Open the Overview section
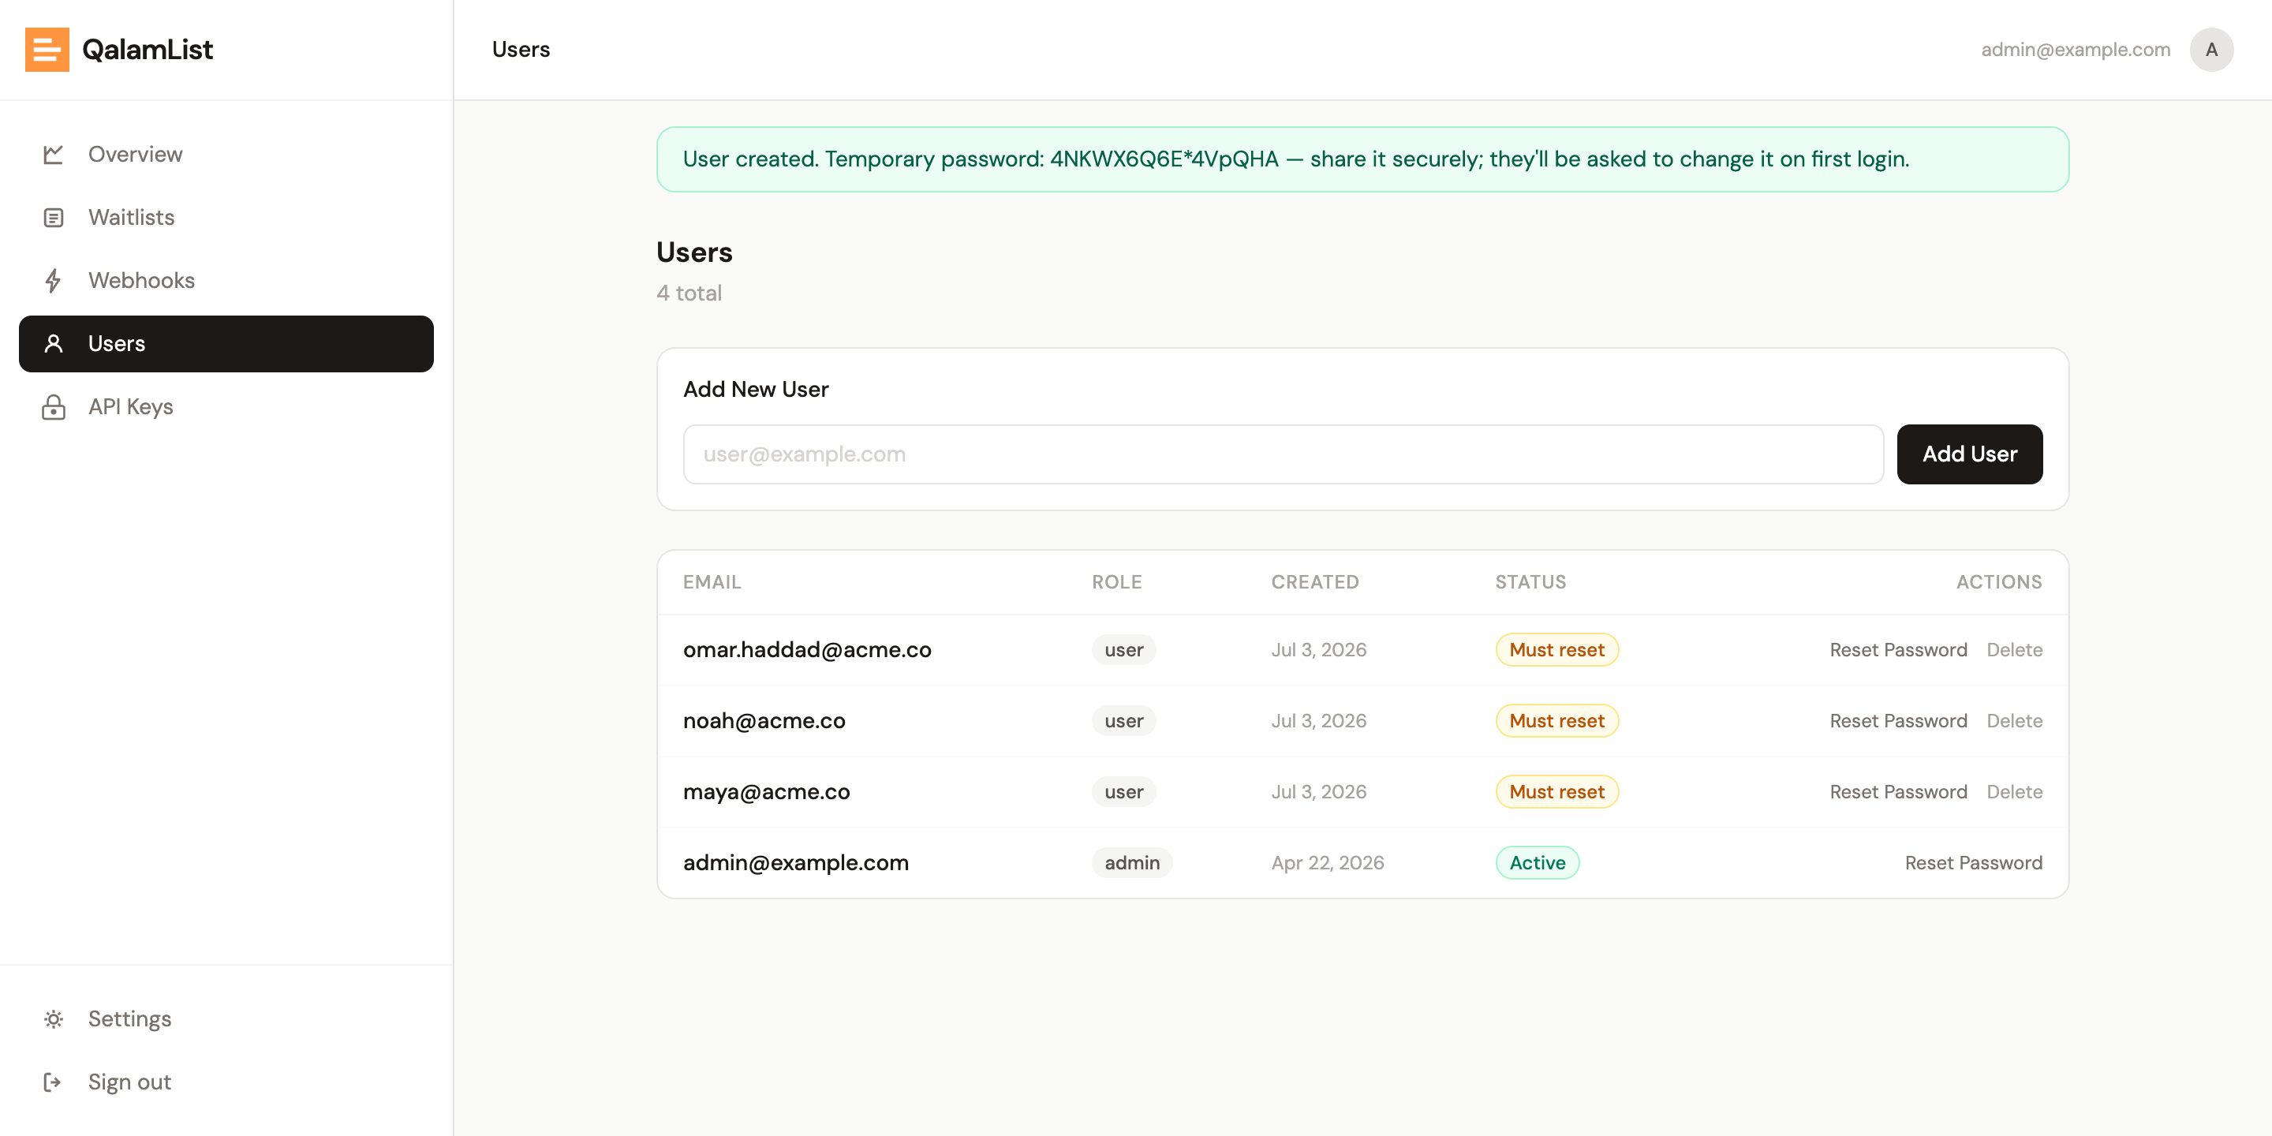The height and width of the screenshot is (1136, 2272). pyautogui.click(x=226, y=155)
